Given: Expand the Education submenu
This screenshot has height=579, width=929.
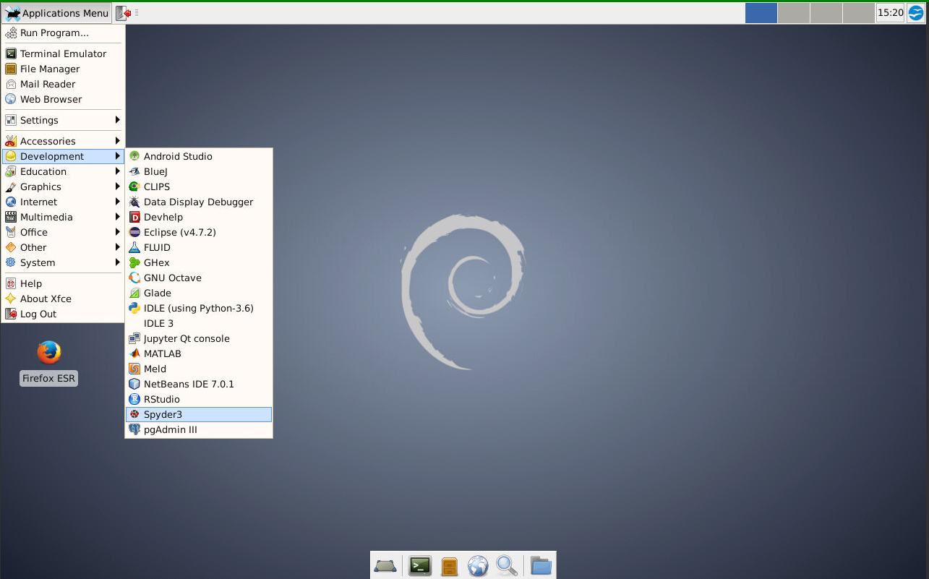Looking at the screenshot, I should [63, 171].
